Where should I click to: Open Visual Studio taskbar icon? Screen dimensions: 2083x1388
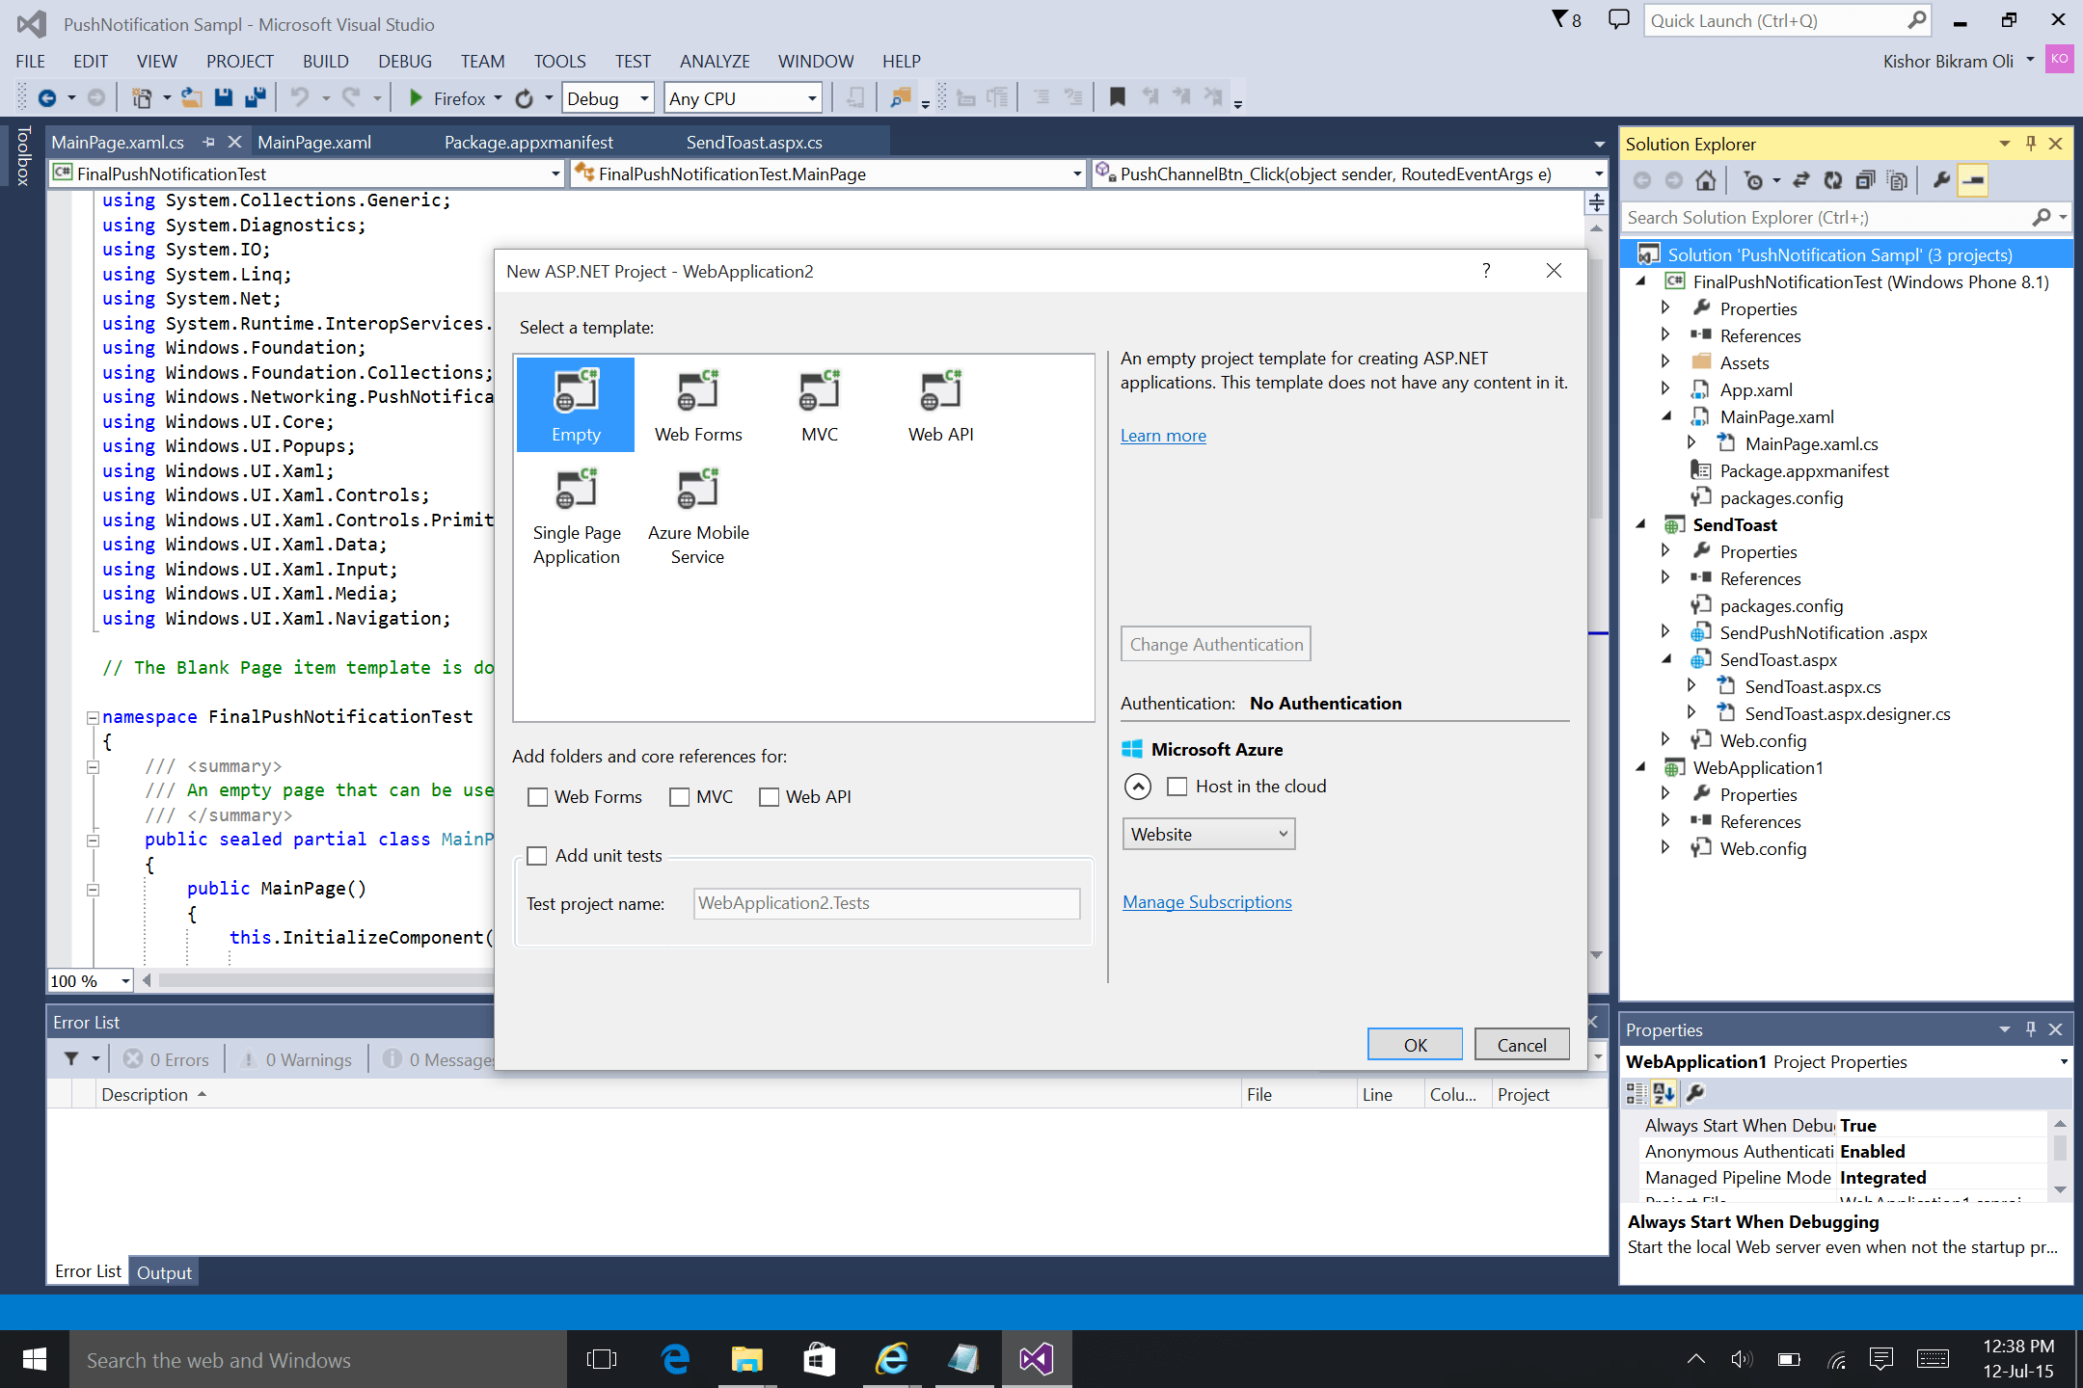pos(1036,1359)
